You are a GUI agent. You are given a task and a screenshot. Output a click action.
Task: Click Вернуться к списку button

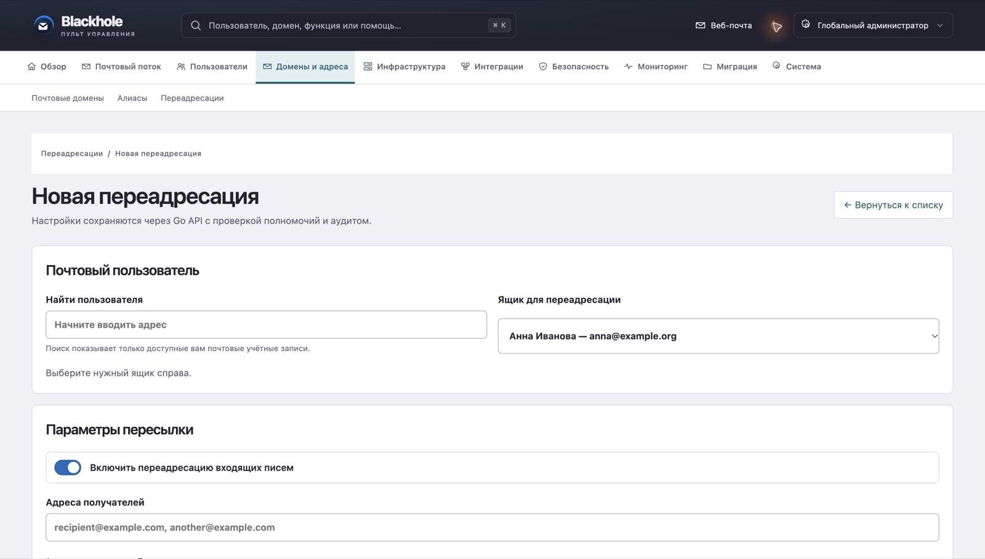tap(893, 205)
